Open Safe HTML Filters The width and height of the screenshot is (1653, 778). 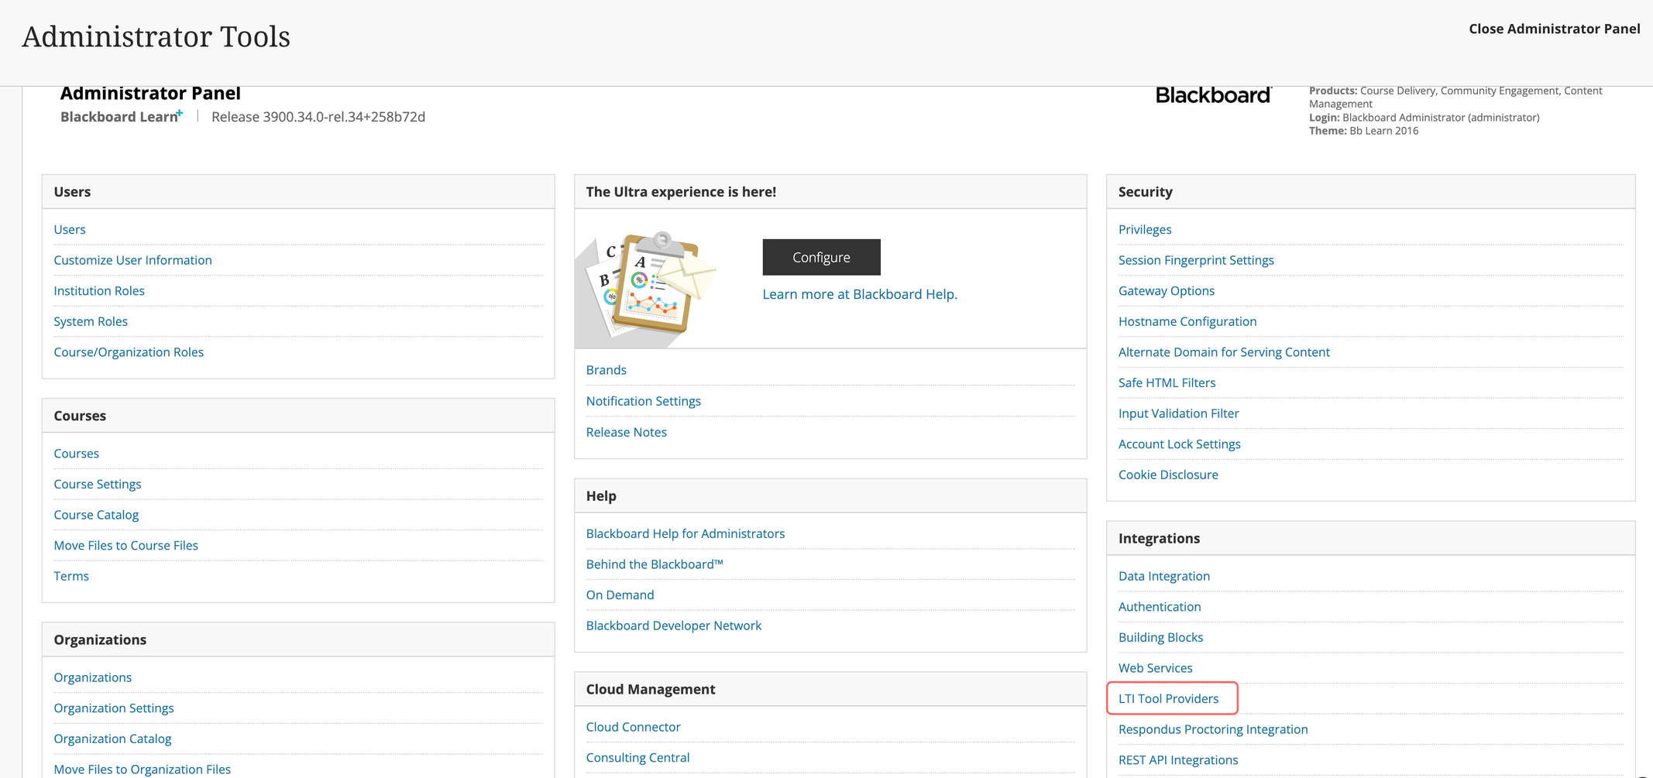(x=1167, y=382)
